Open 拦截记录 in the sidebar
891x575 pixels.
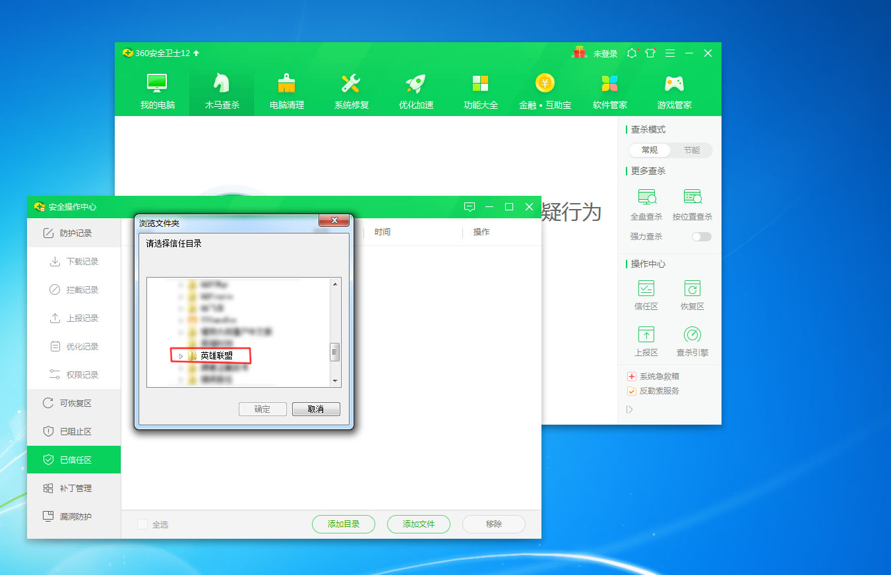pos(74,289)
